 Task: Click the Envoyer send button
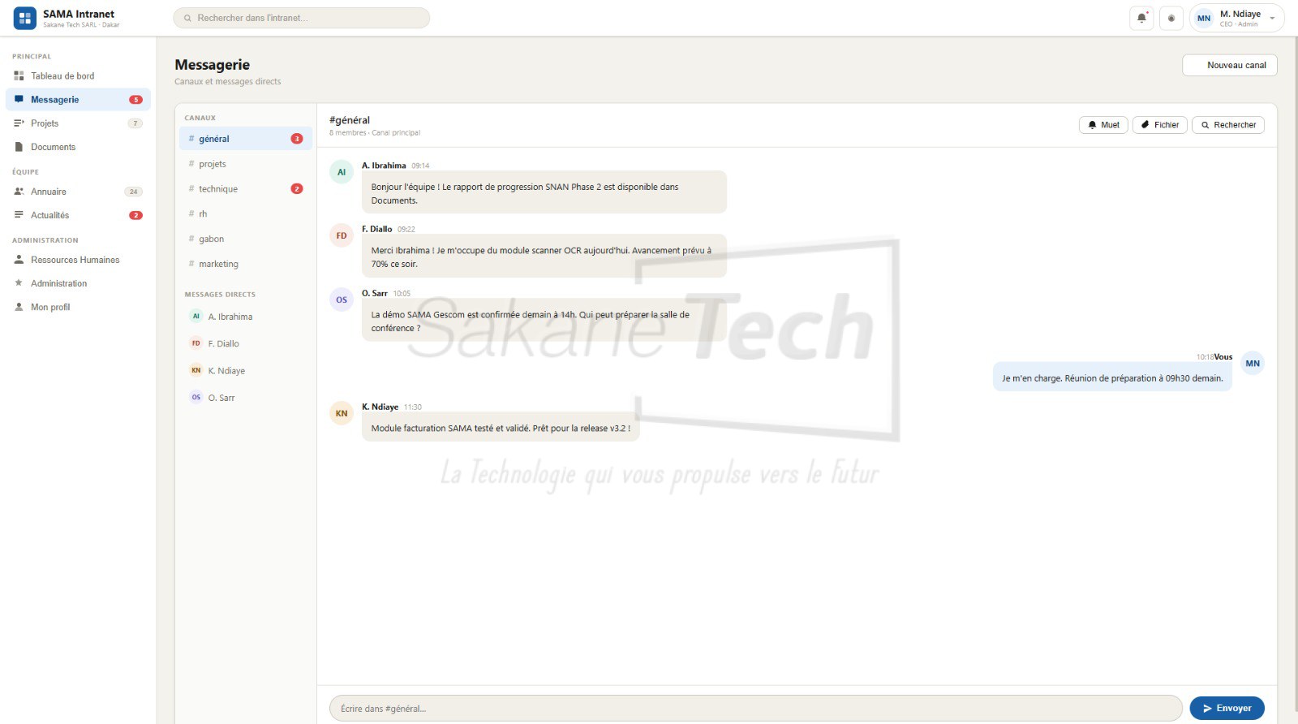pos(1227,708)
